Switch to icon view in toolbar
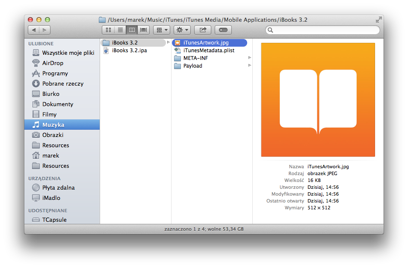This screenshot has height=268, width=408. pos(108,30)
